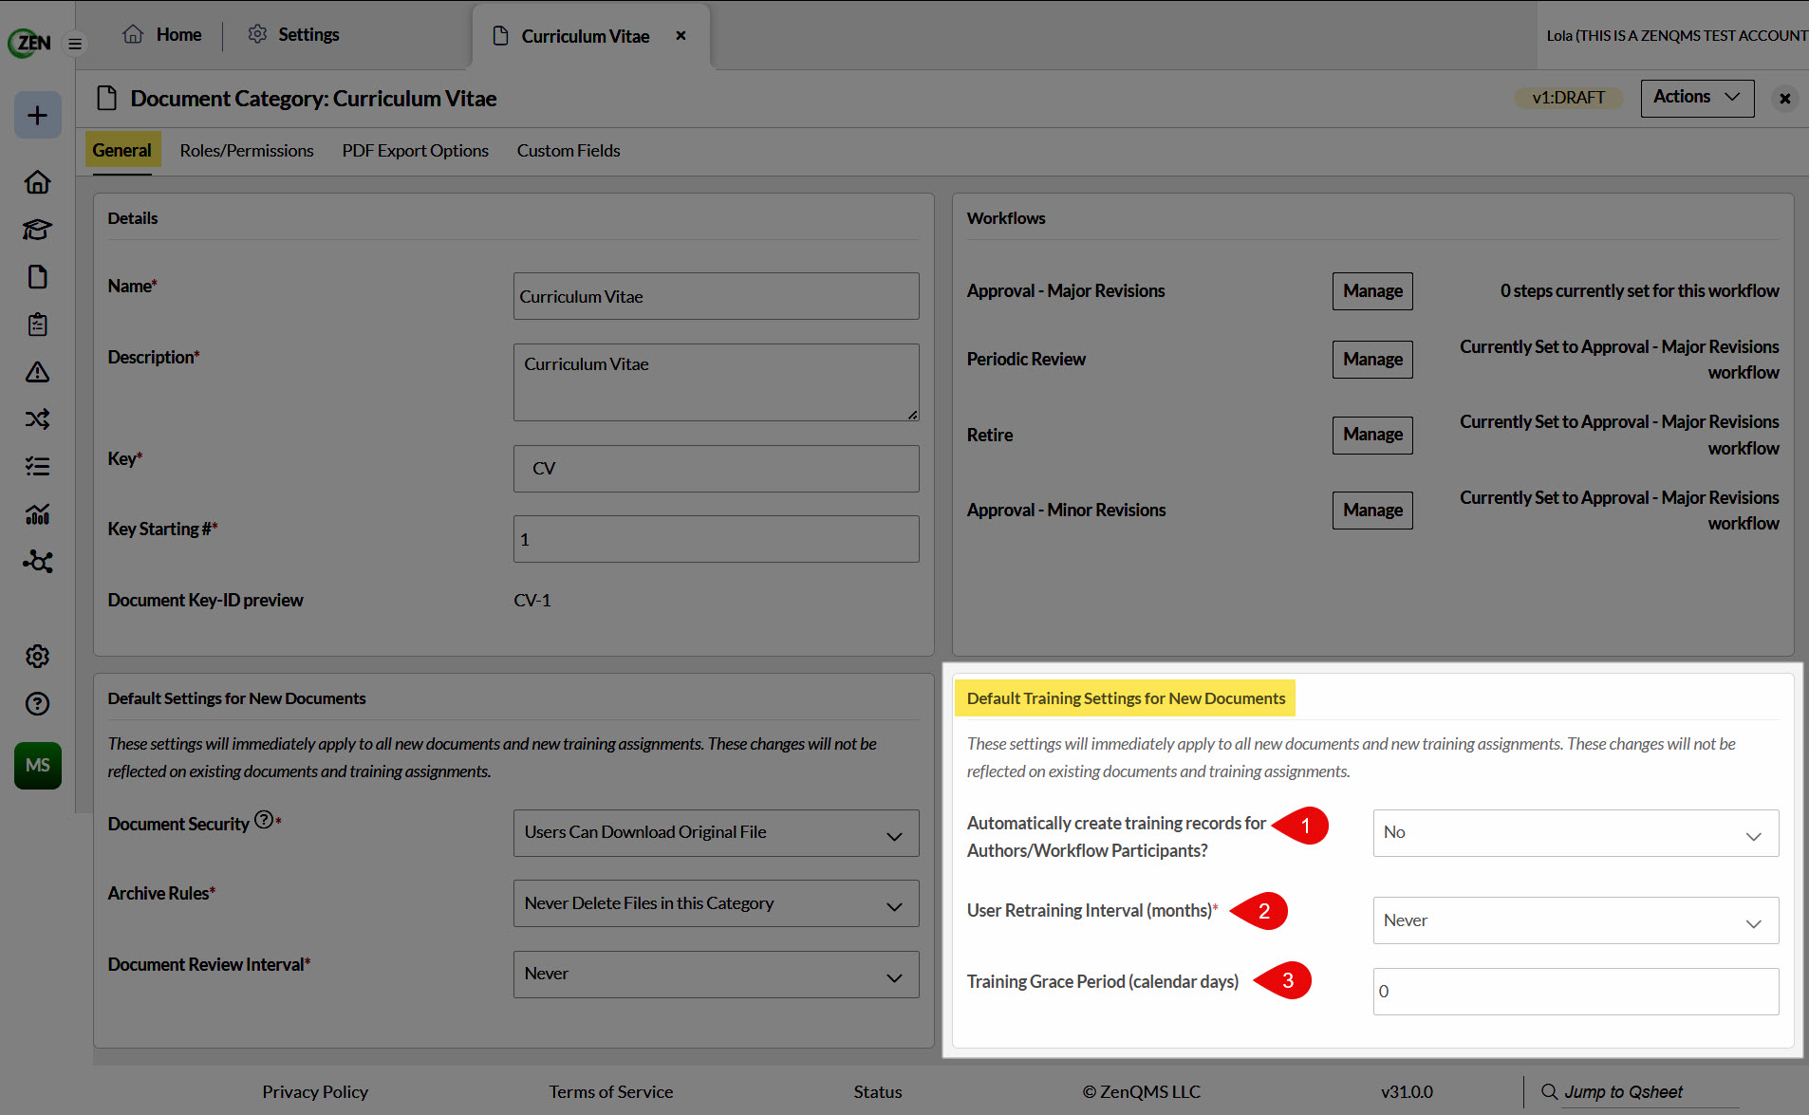Open the chart analytics icon in sidebar

click(x=38, y=513)
